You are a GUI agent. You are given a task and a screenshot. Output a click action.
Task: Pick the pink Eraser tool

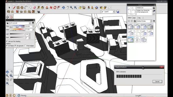point(35,8)
